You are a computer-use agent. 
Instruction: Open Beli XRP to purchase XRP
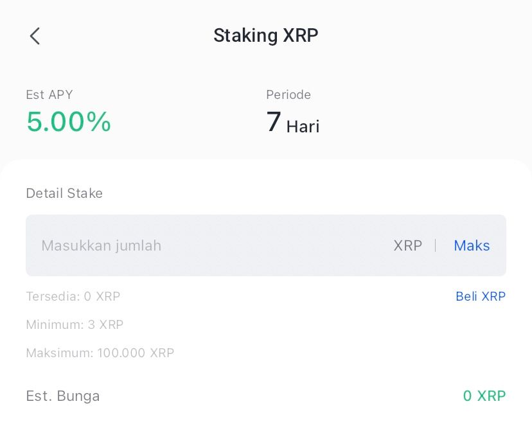click(481, 296)
